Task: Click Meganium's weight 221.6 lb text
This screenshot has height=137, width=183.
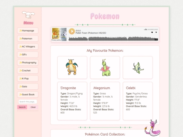Action: pos(106,106)
